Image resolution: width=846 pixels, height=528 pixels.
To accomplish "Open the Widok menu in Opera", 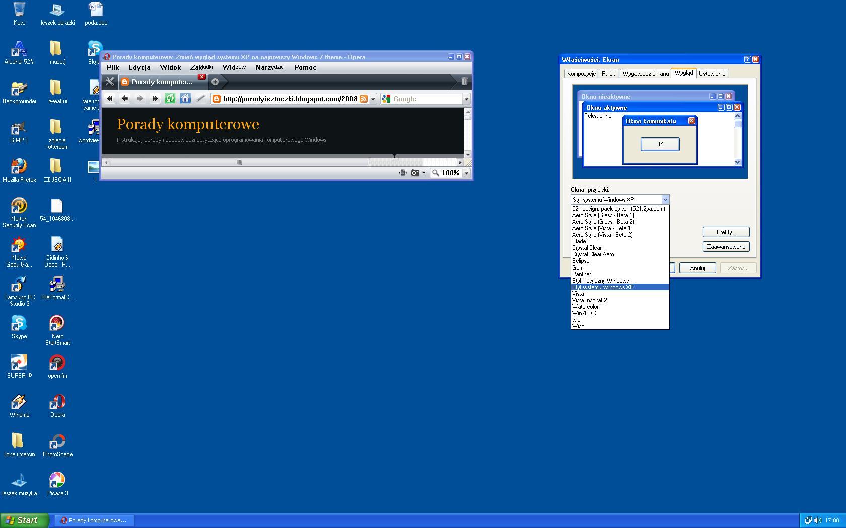I will pyautogui.click(x=170, y=67).
